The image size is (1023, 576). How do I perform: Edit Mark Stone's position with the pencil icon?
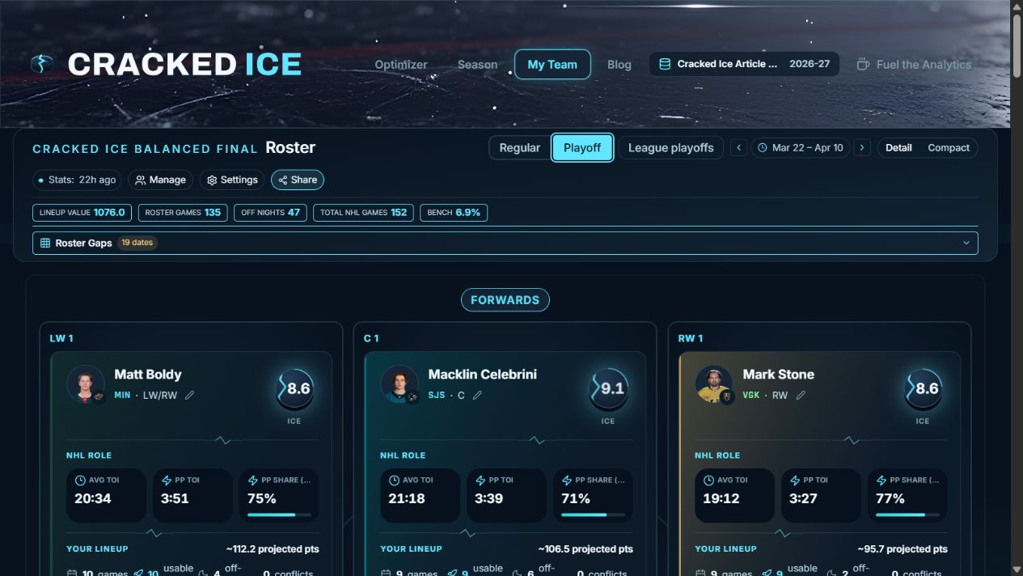[801, 396]
